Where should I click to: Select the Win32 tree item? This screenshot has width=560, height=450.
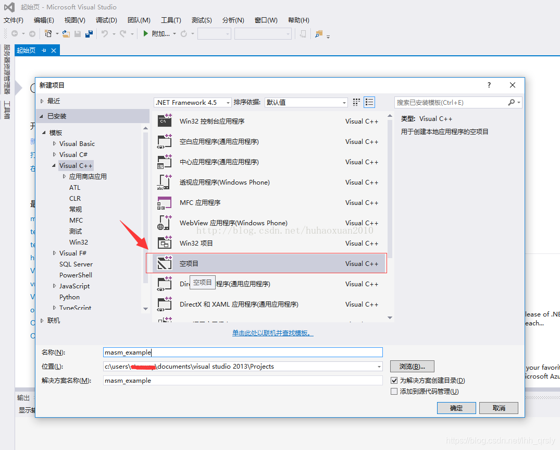79,242
